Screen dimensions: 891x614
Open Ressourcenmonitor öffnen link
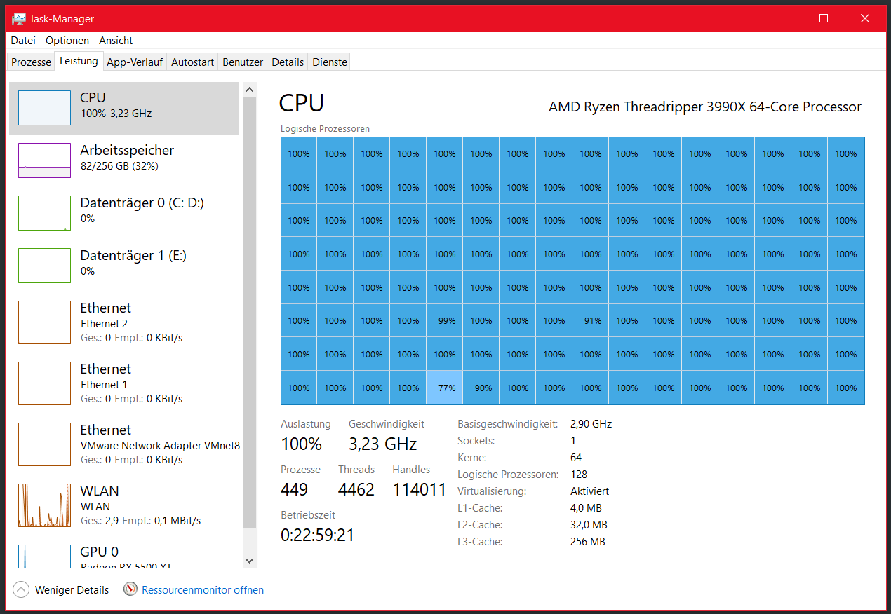click(203, 590)
